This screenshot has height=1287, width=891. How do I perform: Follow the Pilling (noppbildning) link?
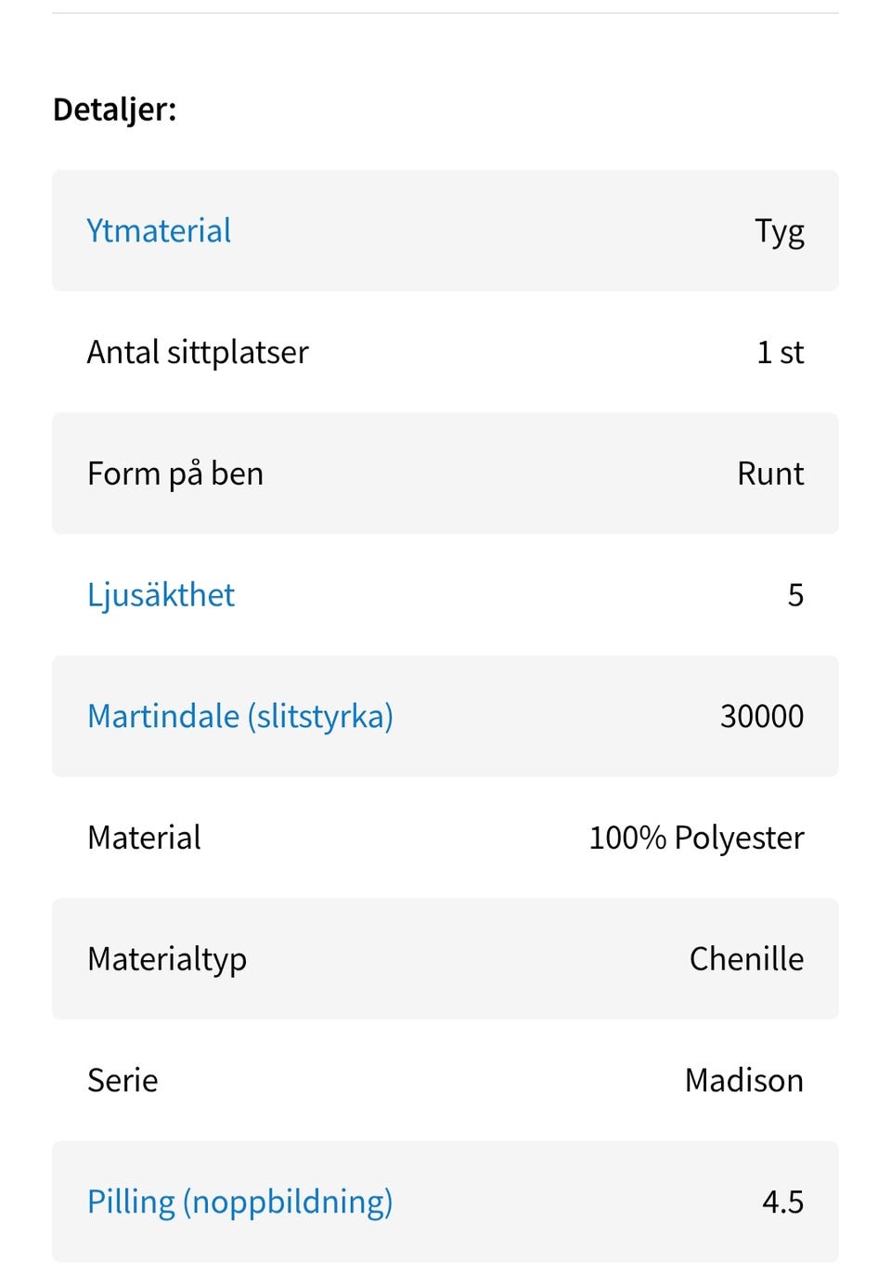[239, 1202]
